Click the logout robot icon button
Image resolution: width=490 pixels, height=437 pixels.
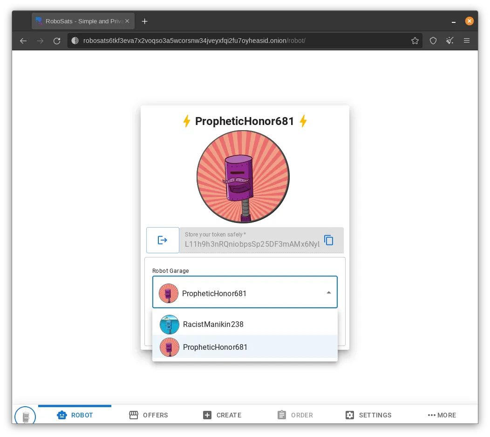point(163,240)
